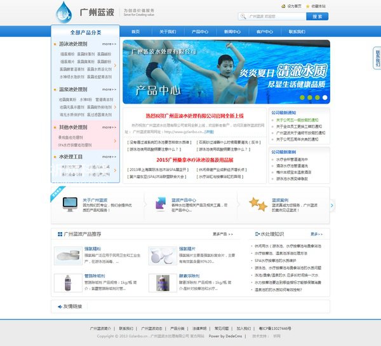Expand 其他水处理剂 category with more>>
The image size is (381, 346).
109,127
